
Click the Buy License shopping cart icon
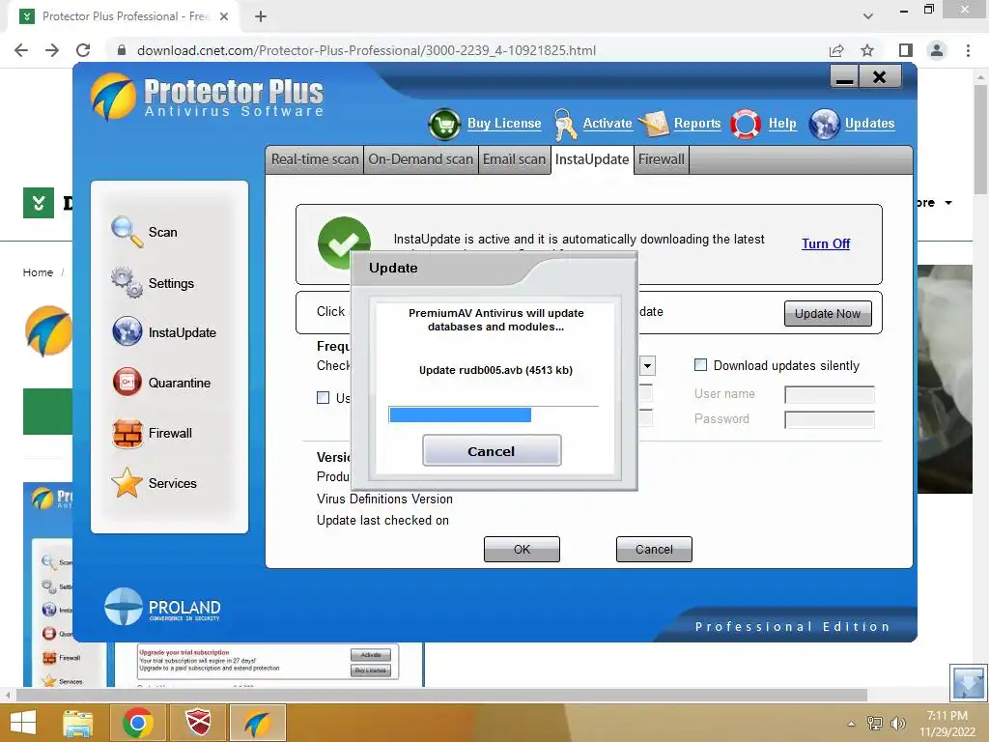pyautogui.click(x=444, y=125)
